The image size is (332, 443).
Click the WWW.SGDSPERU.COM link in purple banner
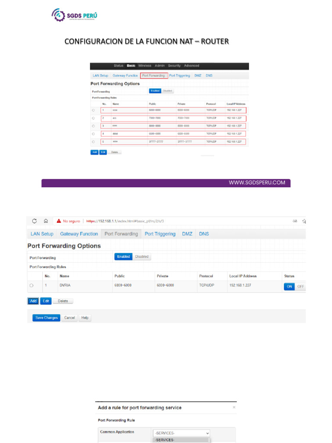coord(257,183)
